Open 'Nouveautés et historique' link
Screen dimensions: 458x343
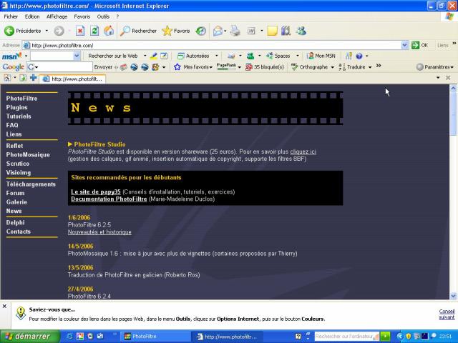pyautogui.click(x=99, y=232)
